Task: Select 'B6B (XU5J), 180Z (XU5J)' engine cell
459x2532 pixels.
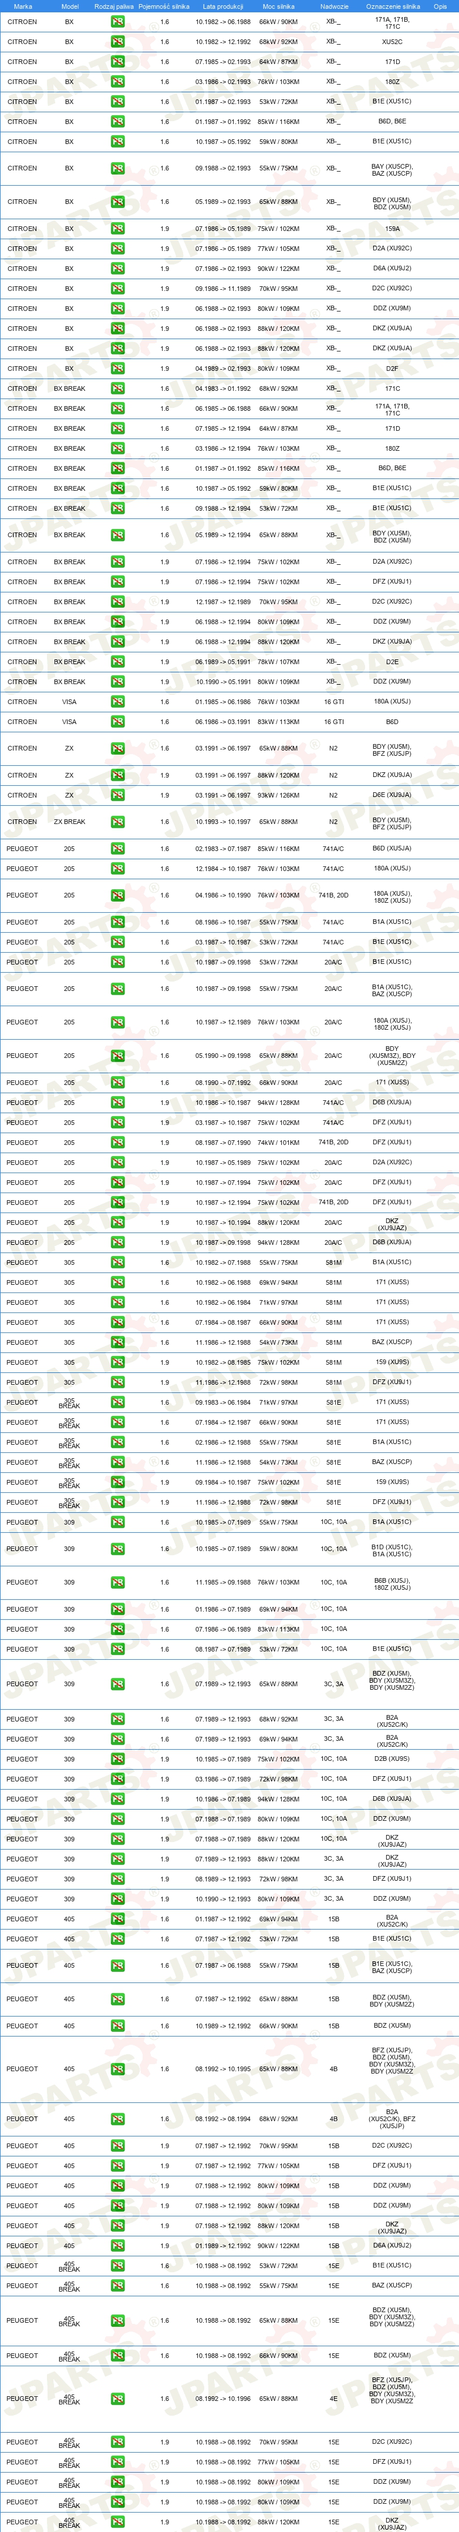Action: coord(392,1583)
